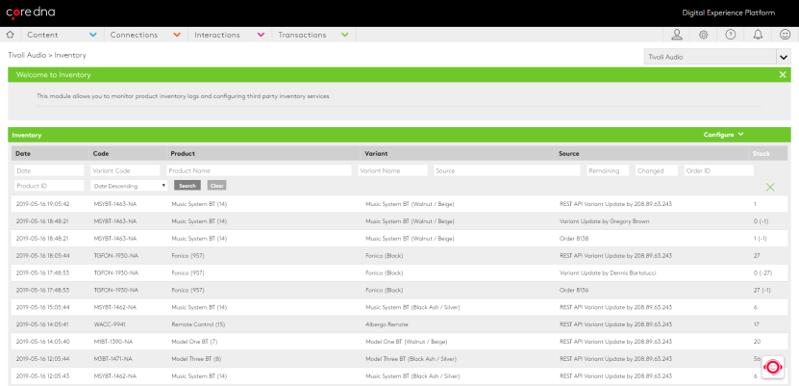Focus the Source filter field

(507, 170)
